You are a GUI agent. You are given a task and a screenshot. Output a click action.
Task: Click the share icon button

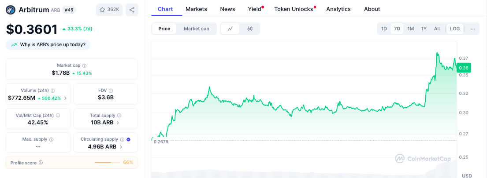[x=132, y=10]
